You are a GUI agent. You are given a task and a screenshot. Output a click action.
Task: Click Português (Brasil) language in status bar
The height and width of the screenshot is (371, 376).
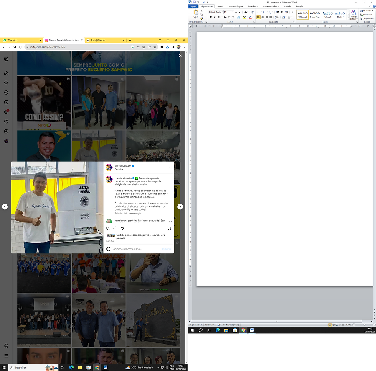[231, 325]
